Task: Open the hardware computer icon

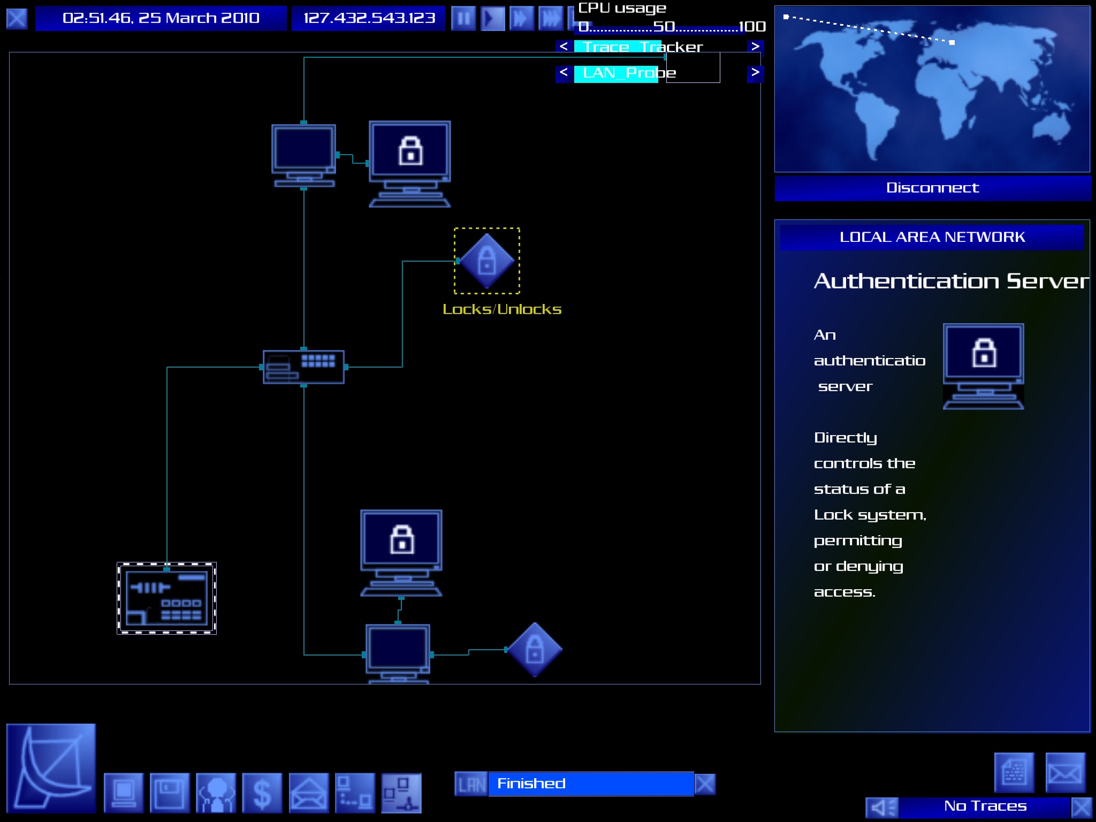Action: [x=124, y=793]
